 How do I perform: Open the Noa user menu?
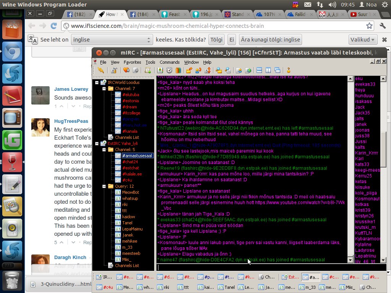[x=368, y=5]
